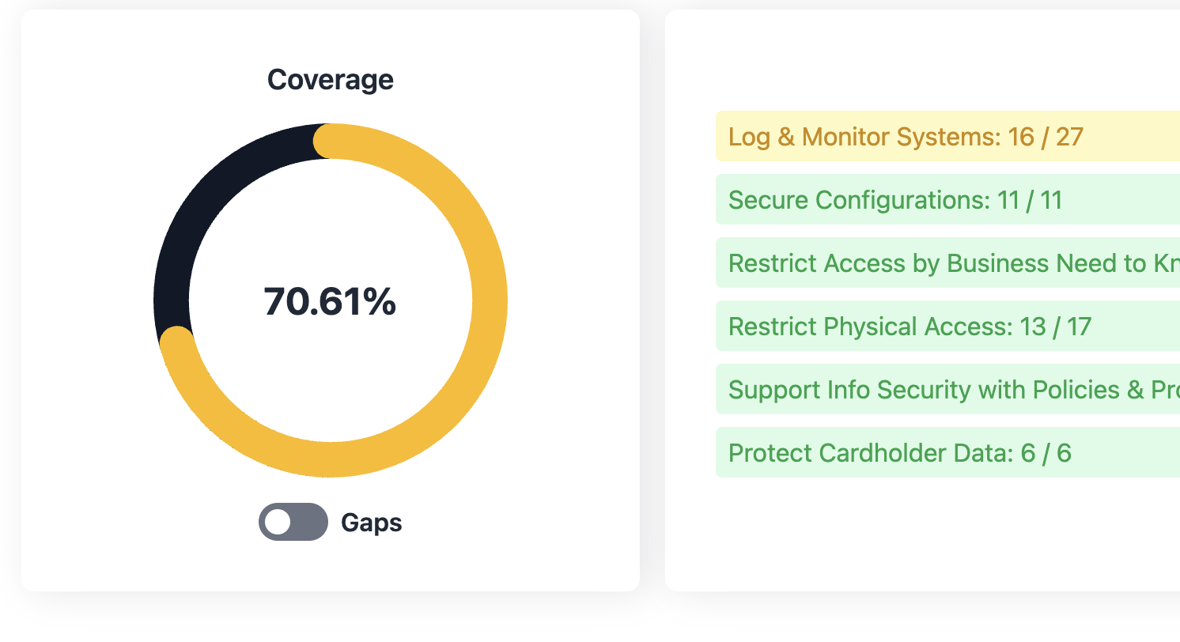Image resolution: width=1180 pixels, height=642 pixels.
Task: Open Restrict Access by Business Need row
Action: (947, 262)
